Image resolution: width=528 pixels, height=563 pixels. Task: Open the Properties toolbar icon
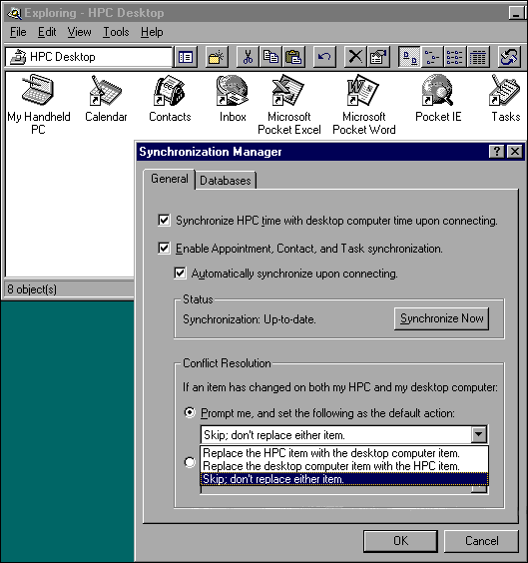point(378,57)
